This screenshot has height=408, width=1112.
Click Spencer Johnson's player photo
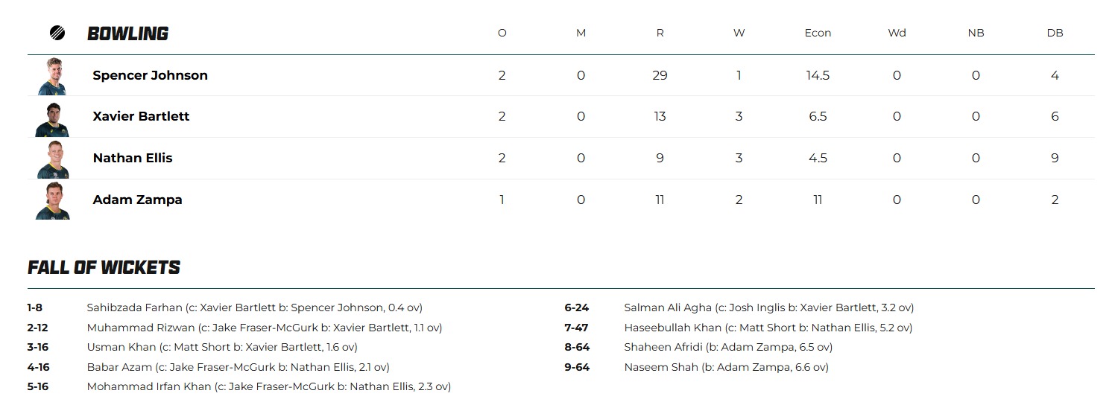pyautogui.click(x=52, y=76)
